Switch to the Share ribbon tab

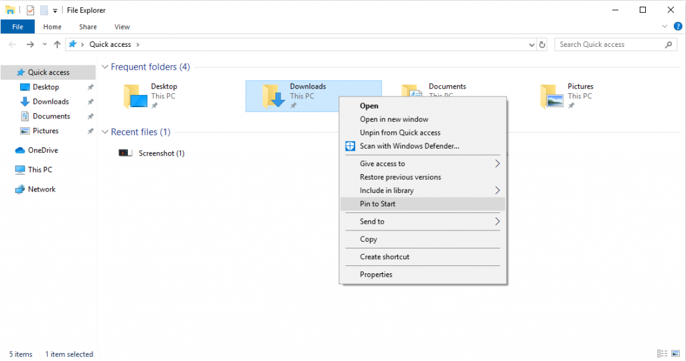[x=88, y=27]
